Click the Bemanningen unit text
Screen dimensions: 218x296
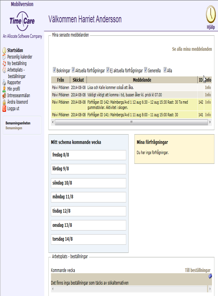(x=14, y=128)
